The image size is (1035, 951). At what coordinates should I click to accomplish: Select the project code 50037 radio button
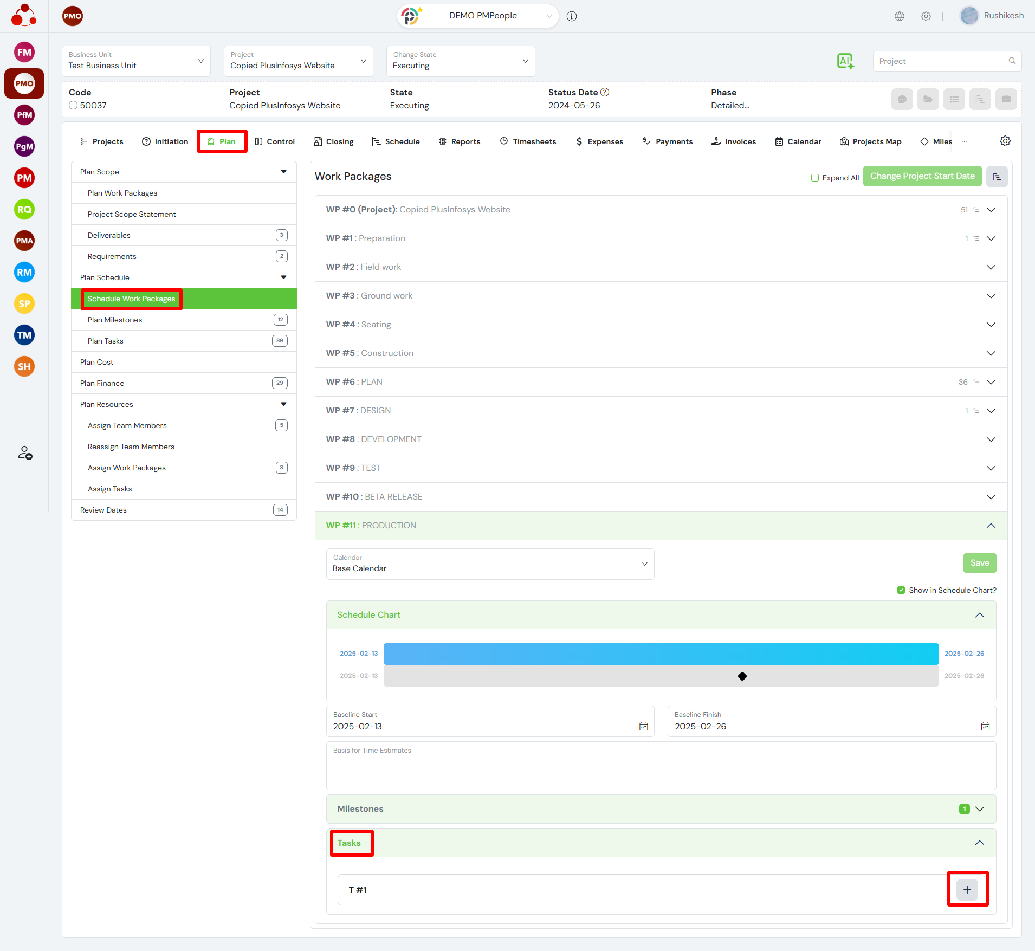click(73, 106)
